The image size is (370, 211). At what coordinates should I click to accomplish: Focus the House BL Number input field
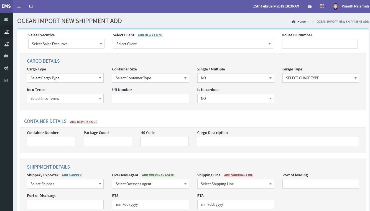[x=319, y=44]
